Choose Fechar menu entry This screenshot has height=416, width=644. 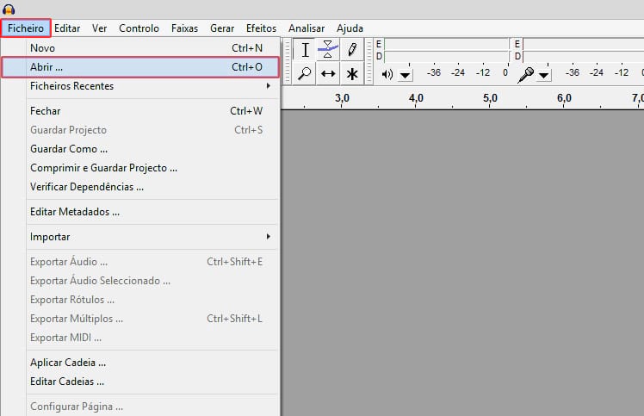click(x=140, y=111)
